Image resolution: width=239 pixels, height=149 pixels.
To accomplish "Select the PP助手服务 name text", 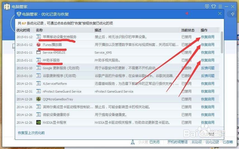I will [x=51, y=60].
